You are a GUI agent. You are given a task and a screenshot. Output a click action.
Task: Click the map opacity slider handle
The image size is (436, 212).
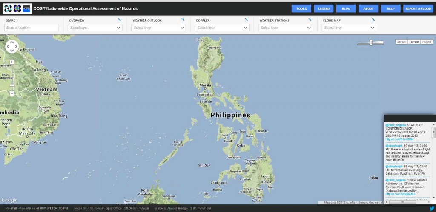click(371, 42)
